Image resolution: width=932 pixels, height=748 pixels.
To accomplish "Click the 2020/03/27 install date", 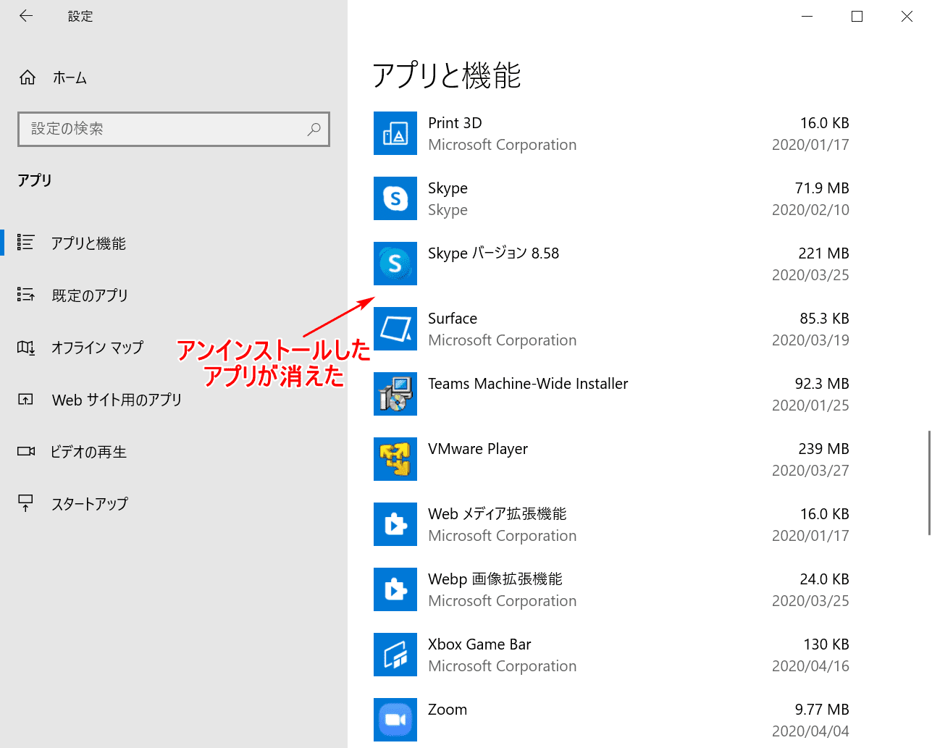I will point(810,471).
